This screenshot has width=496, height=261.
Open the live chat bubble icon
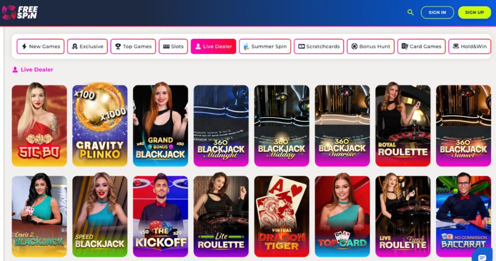click(482, 257)
